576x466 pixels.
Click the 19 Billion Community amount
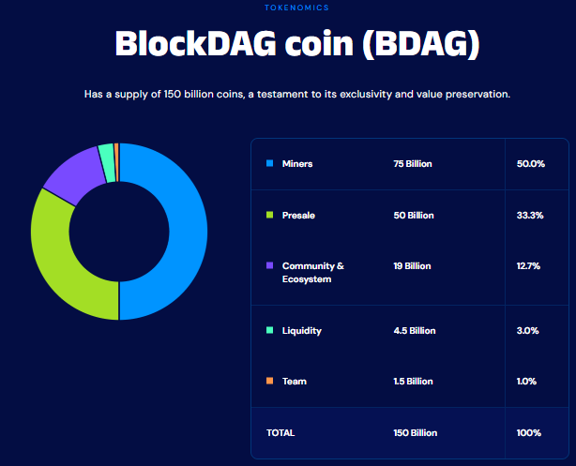pyautogui.click(x=412, y=266)
